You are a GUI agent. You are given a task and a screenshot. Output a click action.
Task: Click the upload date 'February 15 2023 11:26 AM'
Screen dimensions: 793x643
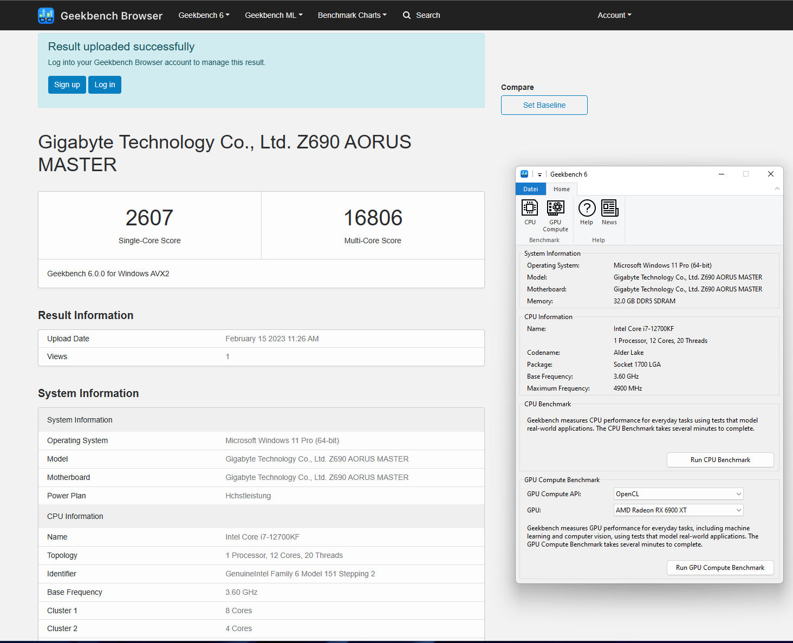coord(272,339)
